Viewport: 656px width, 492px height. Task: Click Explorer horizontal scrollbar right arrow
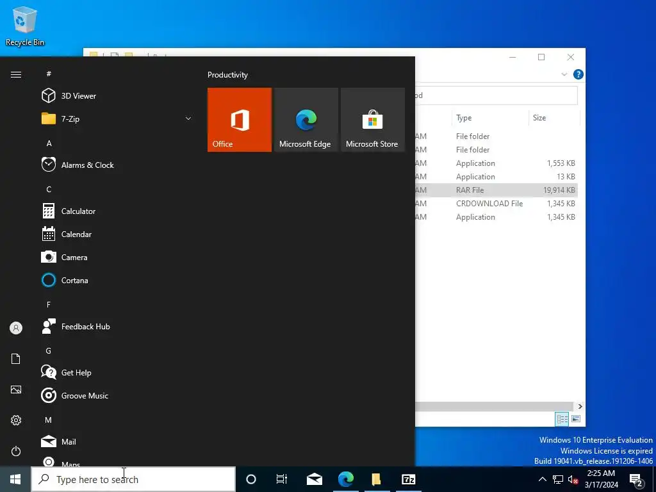click(x=580, y=406)
